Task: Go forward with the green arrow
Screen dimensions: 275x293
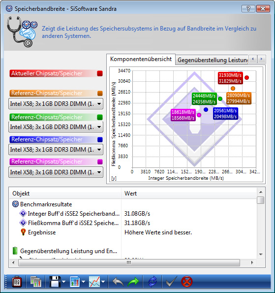Action: point(133,282)
